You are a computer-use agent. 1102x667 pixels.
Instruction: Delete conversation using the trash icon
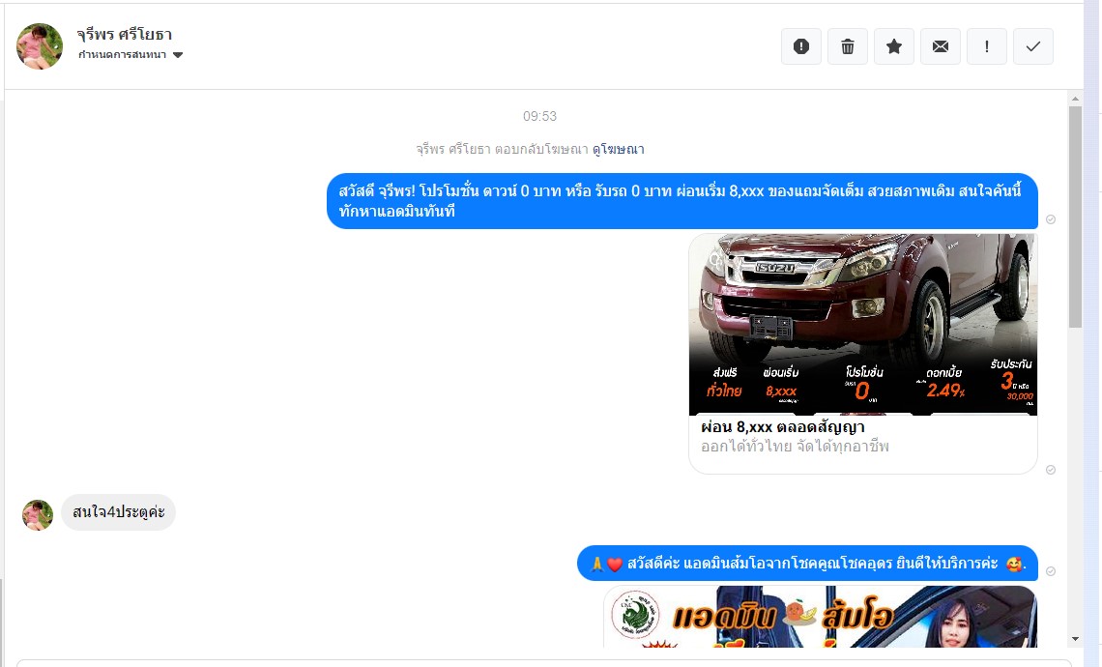pyautogui.click(x=848, y=46)
